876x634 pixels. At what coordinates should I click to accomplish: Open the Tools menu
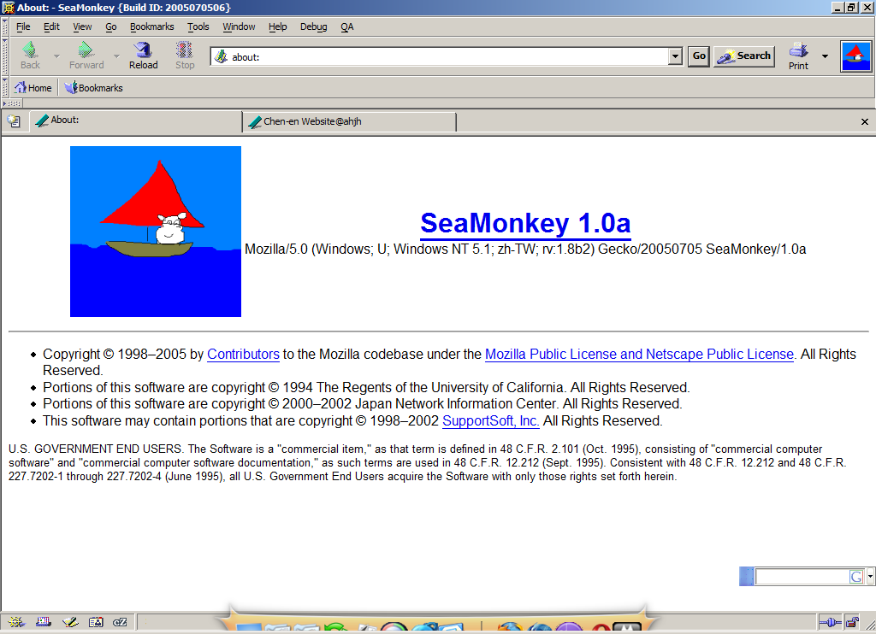coord(198,26)
